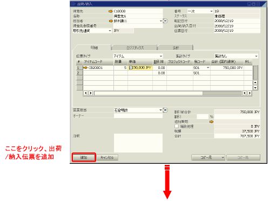The image size is (269, 201).
Task: Open the number series 一次 dropdown
Action: coord(211,11)
